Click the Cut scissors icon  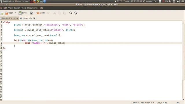coord(55,13)
